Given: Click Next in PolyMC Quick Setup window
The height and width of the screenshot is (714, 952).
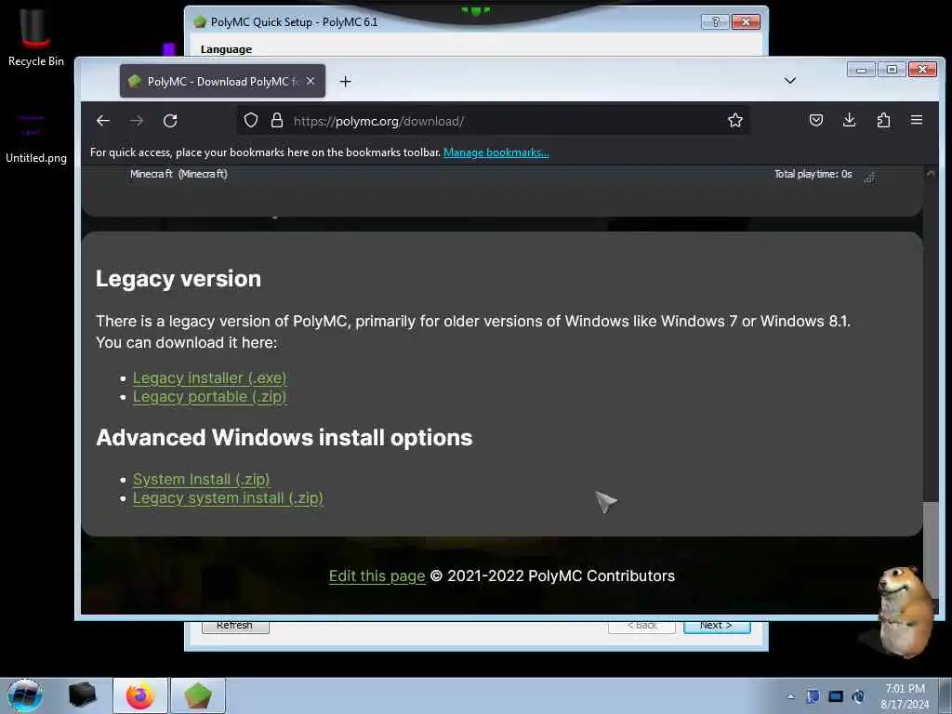Looking at the screenshot, I should click(x=717, y=626).
